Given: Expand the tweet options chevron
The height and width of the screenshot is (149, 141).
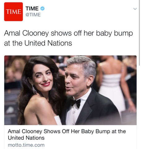Looking at the screenshot, I should [135, 9].
